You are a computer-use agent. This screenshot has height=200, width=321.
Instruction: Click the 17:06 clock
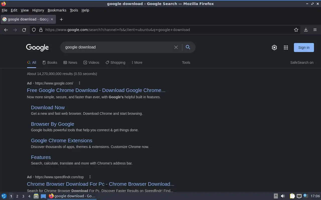315,196
